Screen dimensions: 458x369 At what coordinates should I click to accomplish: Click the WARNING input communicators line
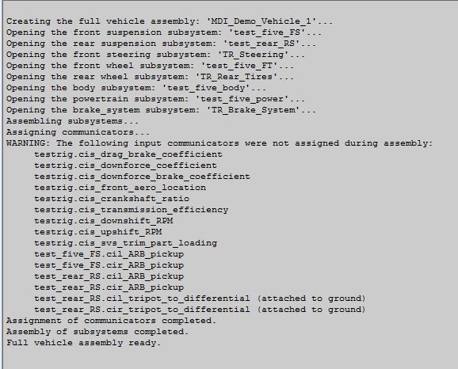pos(219,143)
